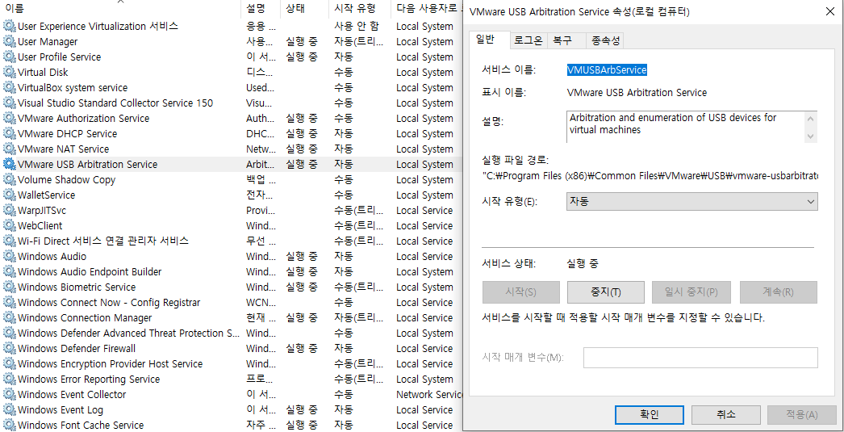Screen dimensions: 844x432
Task: Click the disabled 계속(R) button
Action: 779,292
